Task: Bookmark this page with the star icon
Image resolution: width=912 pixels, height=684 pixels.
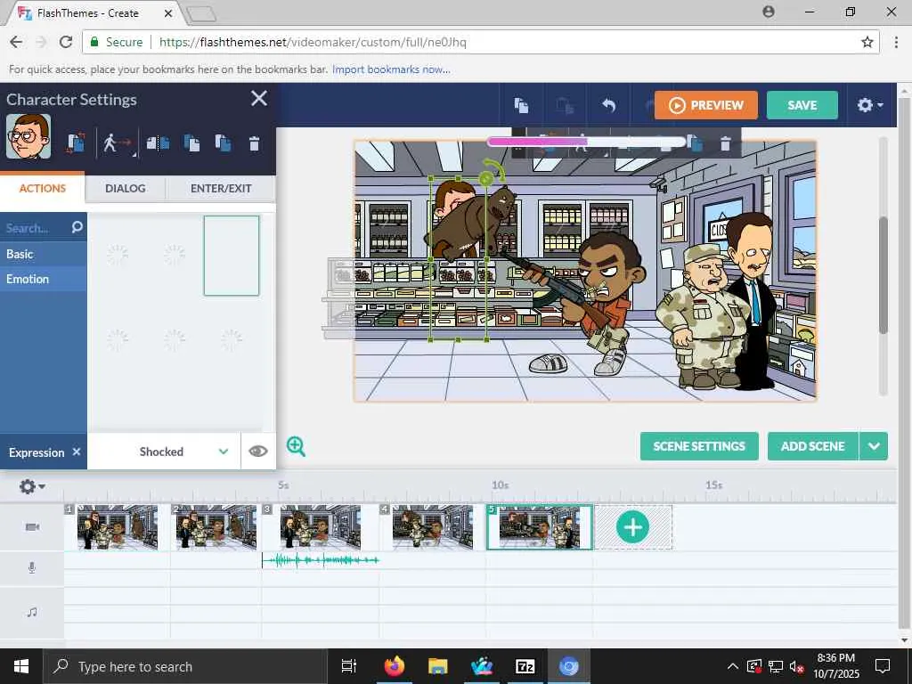Action: pyautogui.click(x=867, y=42)
